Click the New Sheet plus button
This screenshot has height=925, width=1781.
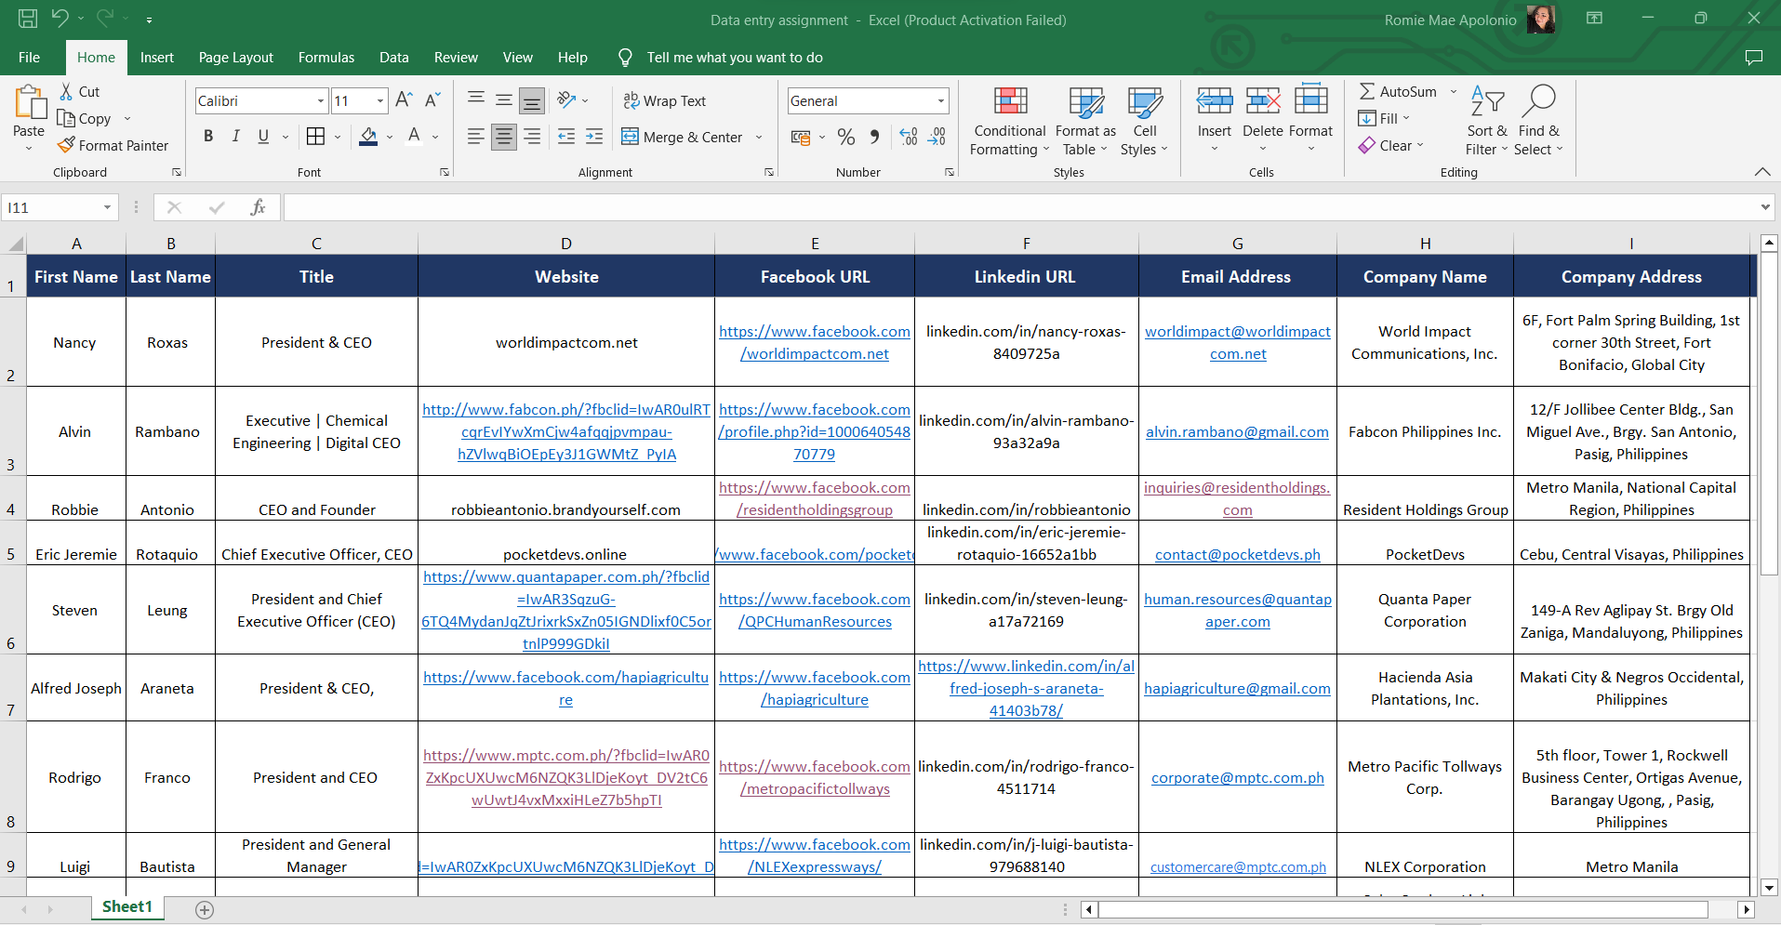click(205, 909)
